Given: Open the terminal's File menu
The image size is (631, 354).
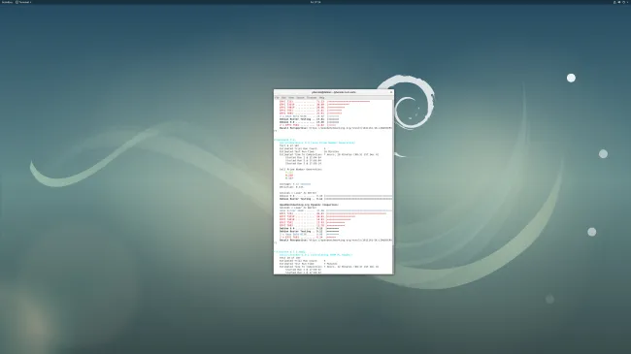Looking at the screenshot, I should click(277, 97).
